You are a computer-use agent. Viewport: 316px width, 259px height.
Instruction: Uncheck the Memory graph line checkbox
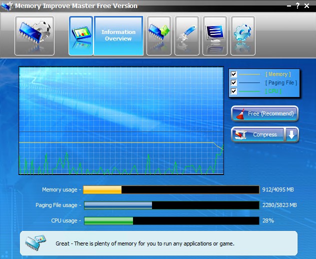(x=233, y=74)
